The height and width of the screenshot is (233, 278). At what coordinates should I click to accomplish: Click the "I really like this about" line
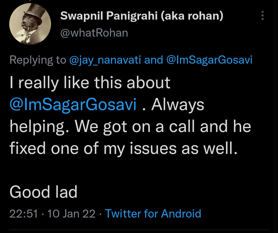90,83
